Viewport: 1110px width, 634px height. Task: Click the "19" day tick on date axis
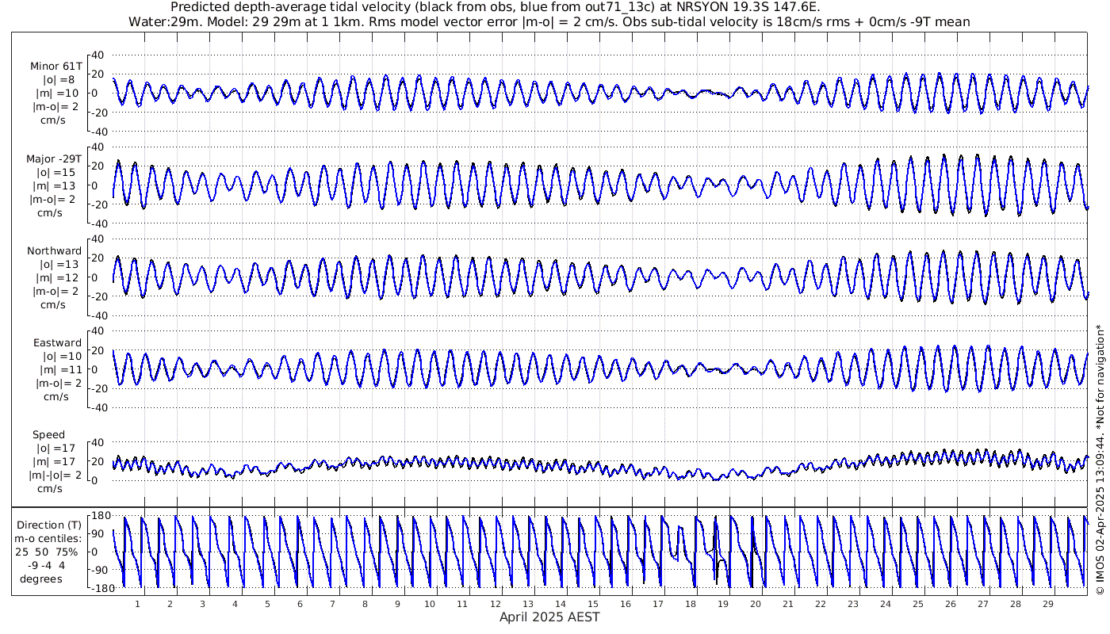[x=722, y=604]
